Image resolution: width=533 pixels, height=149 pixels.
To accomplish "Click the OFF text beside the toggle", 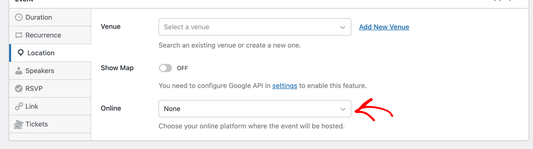I will (182, 68).
